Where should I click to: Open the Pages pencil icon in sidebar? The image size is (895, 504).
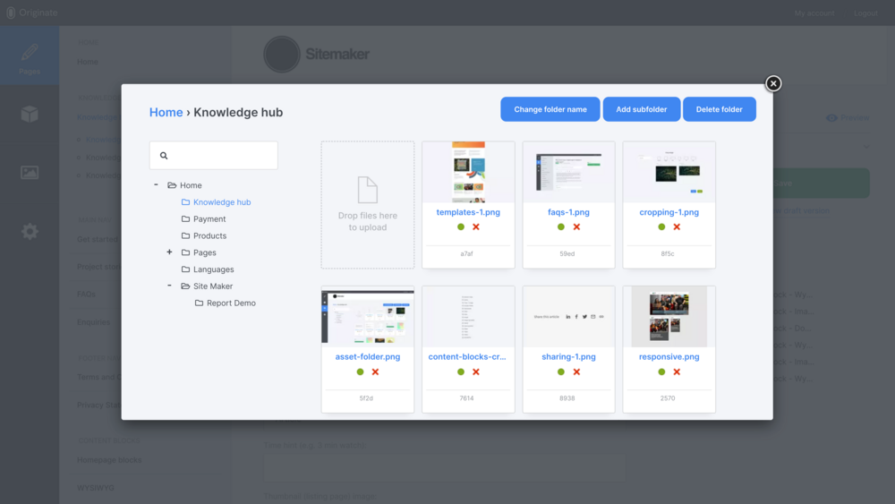coord(30,54)
